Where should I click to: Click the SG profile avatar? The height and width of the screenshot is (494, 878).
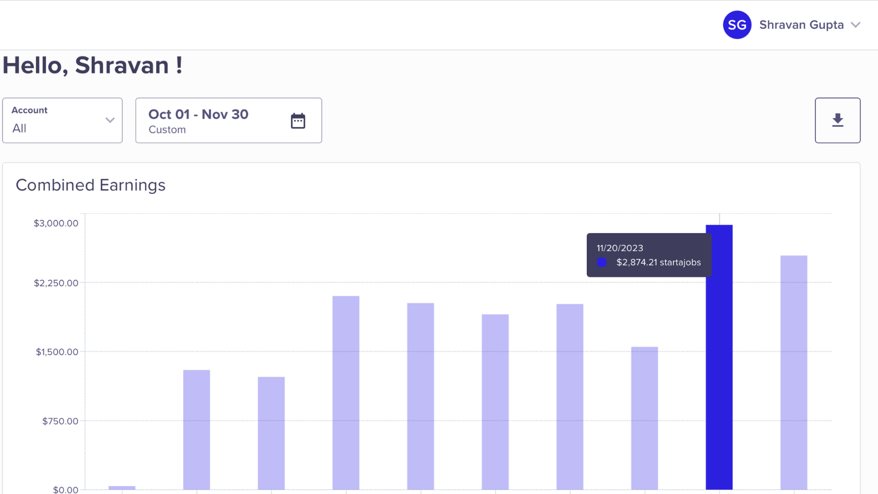pos(737,25)
